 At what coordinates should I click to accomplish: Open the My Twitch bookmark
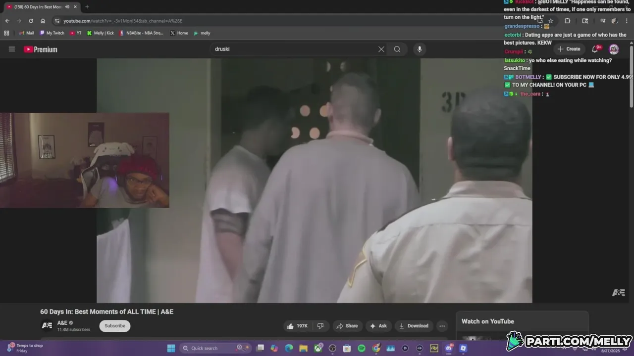click(52, 33)
